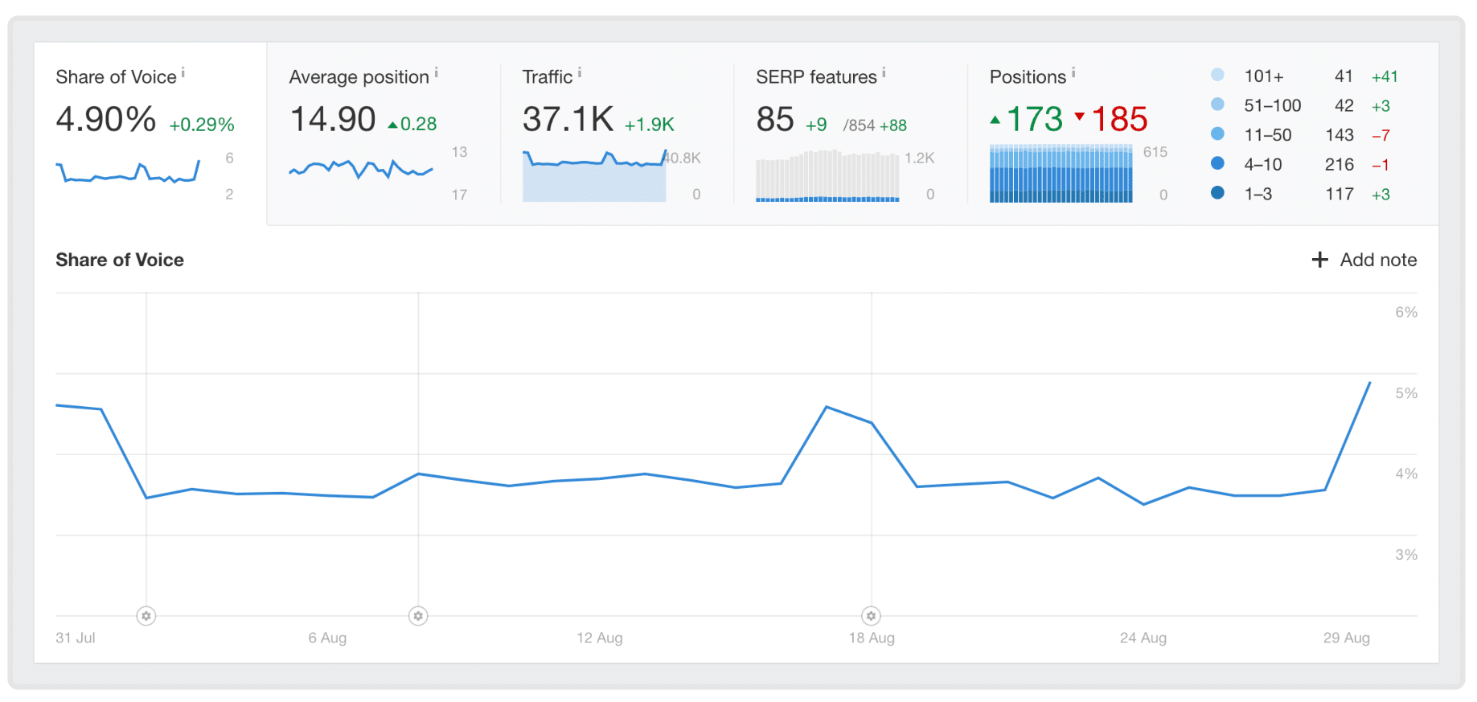Click the 85 SERP features value
Viewport: 1477px width, 702px height.
(775, 120)
